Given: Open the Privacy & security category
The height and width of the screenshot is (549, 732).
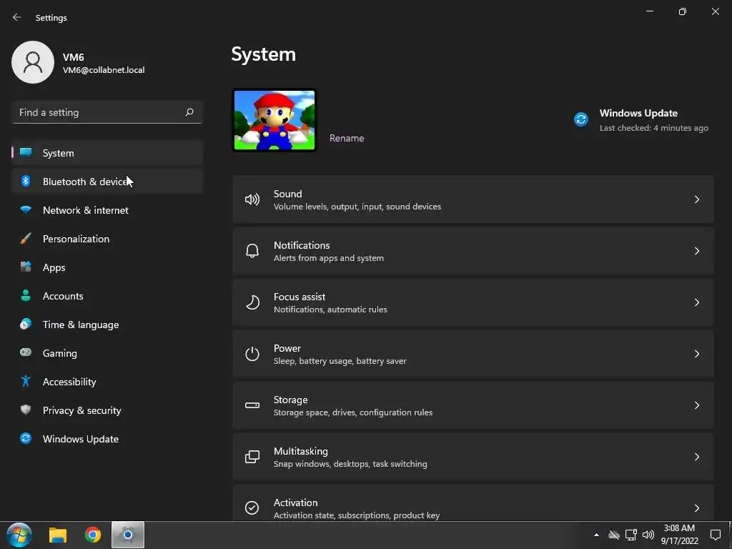Looking at the screenshot, I should 107,410.
